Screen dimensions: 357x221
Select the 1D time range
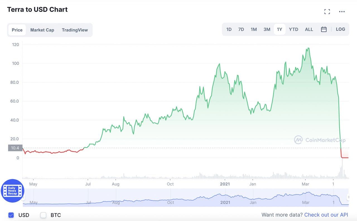point(229,29)
